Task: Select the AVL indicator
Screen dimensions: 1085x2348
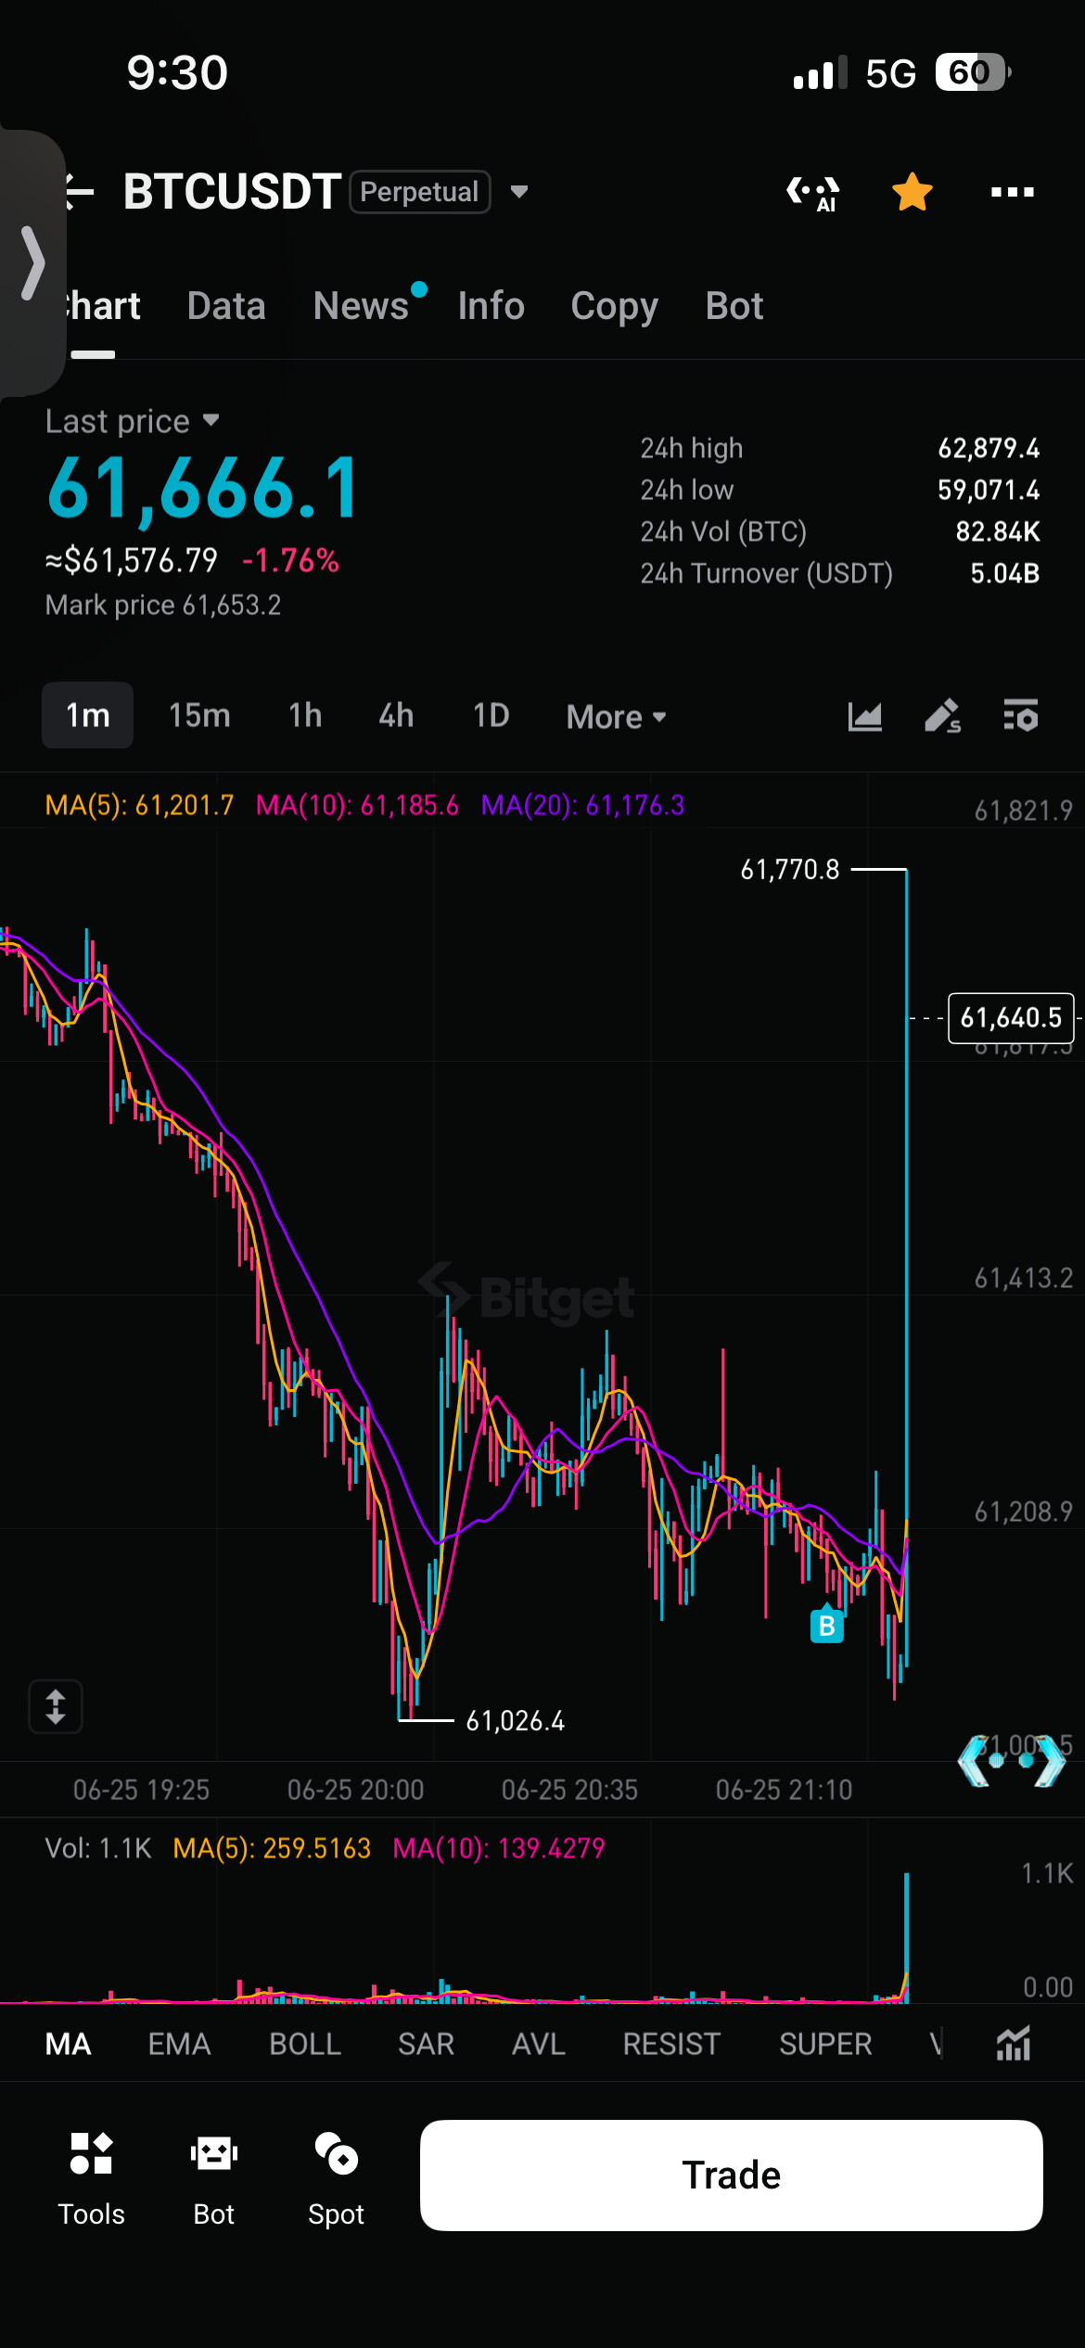Action: pyautogui.click(x=539, y=2044)
